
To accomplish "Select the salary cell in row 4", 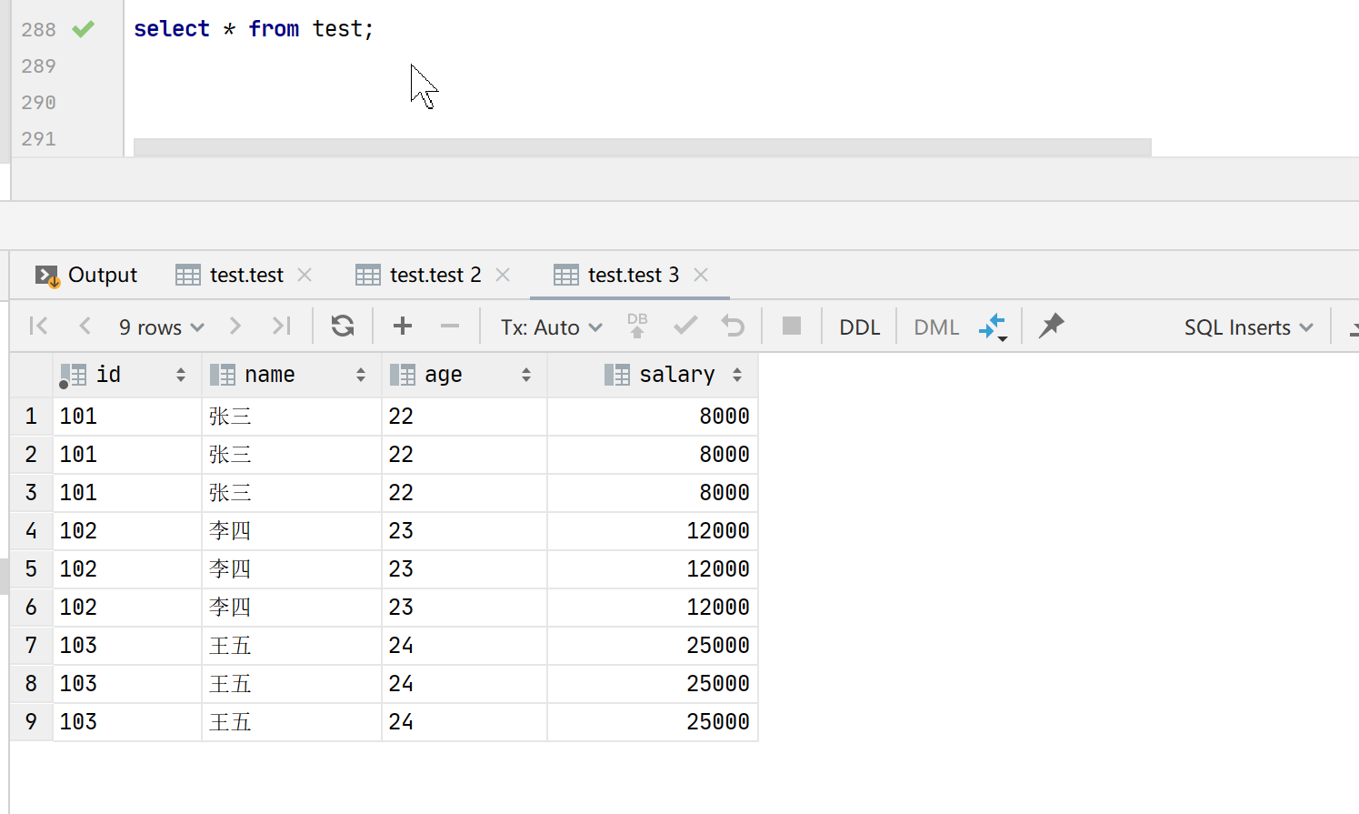I will (x=653, y=531).
